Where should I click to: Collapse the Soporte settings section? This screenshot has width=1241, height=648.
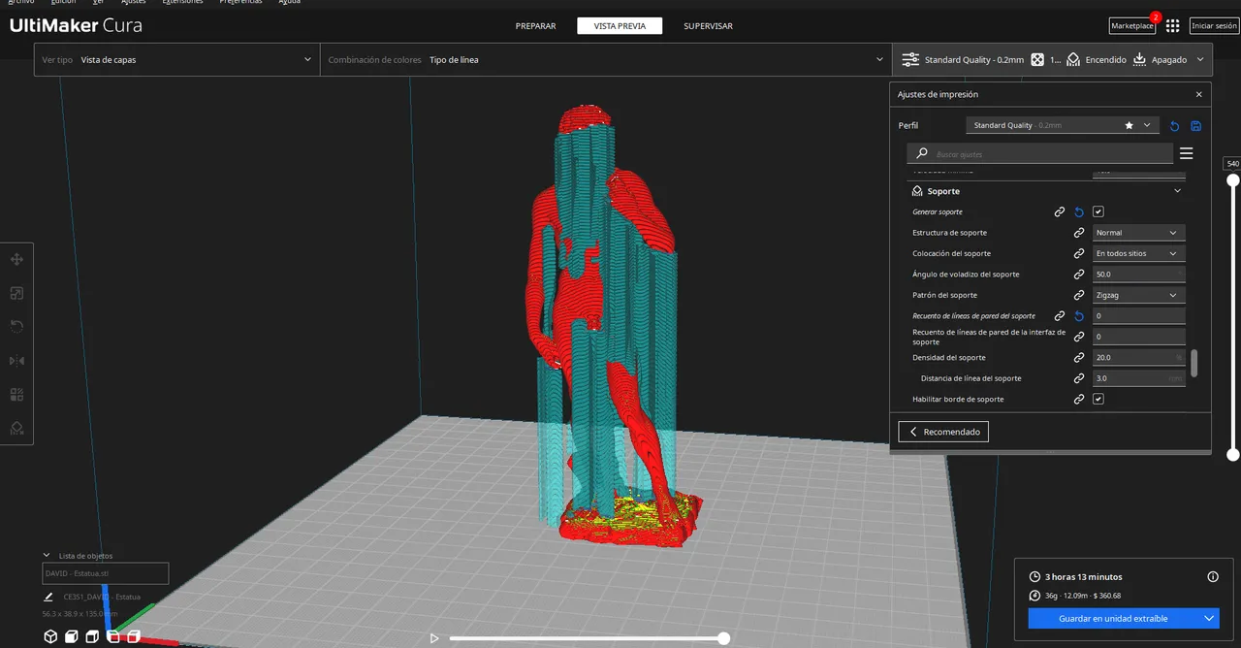pos(1178,191)
